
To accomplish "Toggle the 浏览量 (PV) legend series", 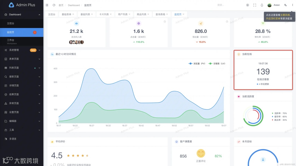I will pos(197,64).
